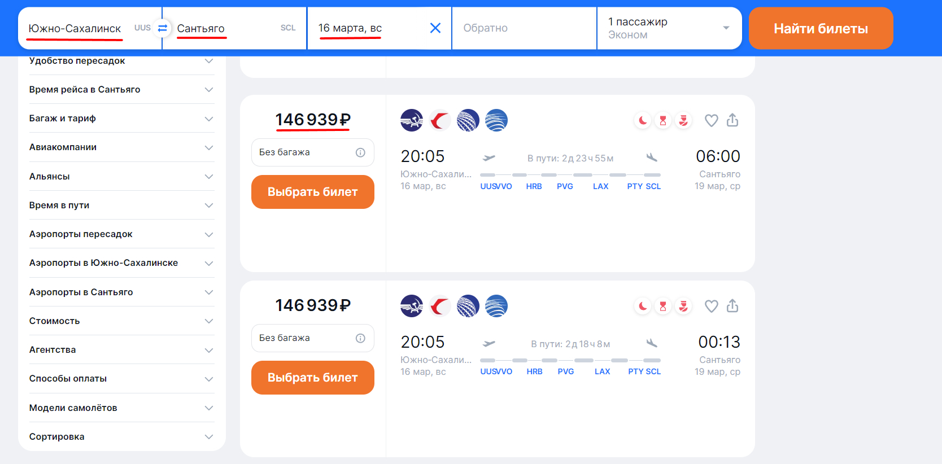Choose first ticket with Выбрать билет

click(312, 192)
